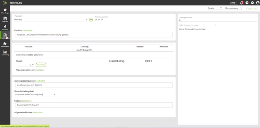The image size is (260, 128).
Task: Click 'Keine Datensätze gefunden' in positions table
Action: tap(30, 55)
